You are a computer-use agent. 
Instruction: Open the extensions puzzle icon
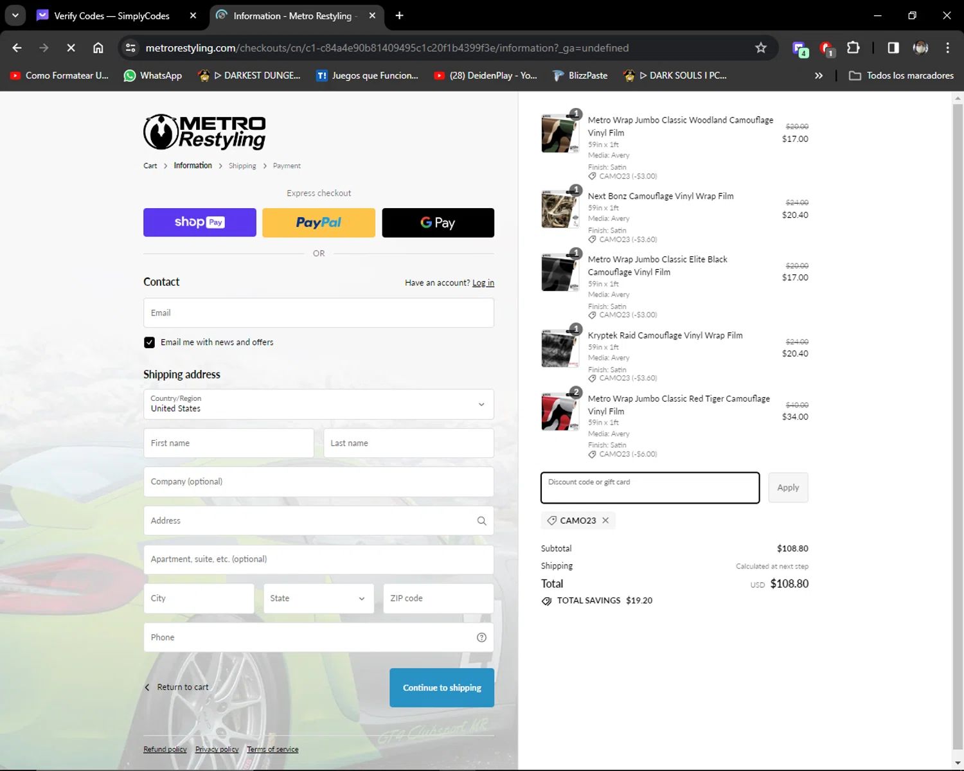(853, 48)
